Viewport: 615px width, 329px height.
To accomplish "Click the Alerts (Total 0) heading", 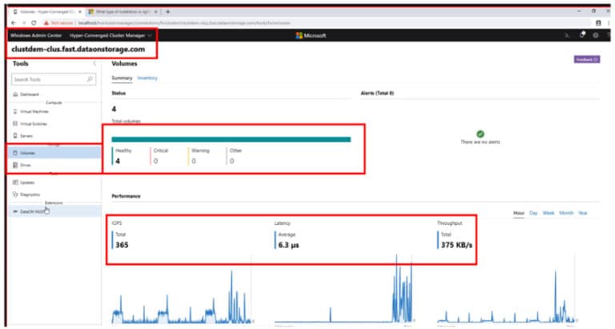I will coord(377,94).
